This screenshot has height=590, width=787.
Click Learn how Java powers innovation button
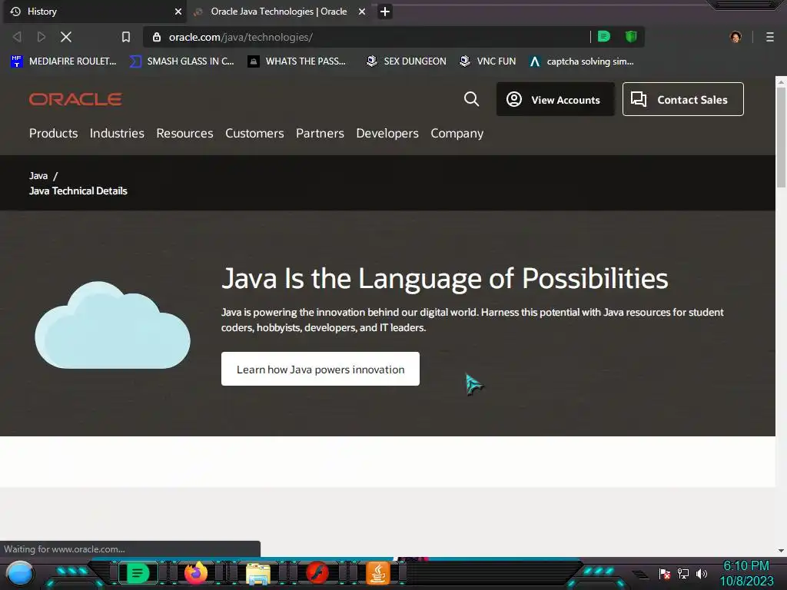(320, 369)
